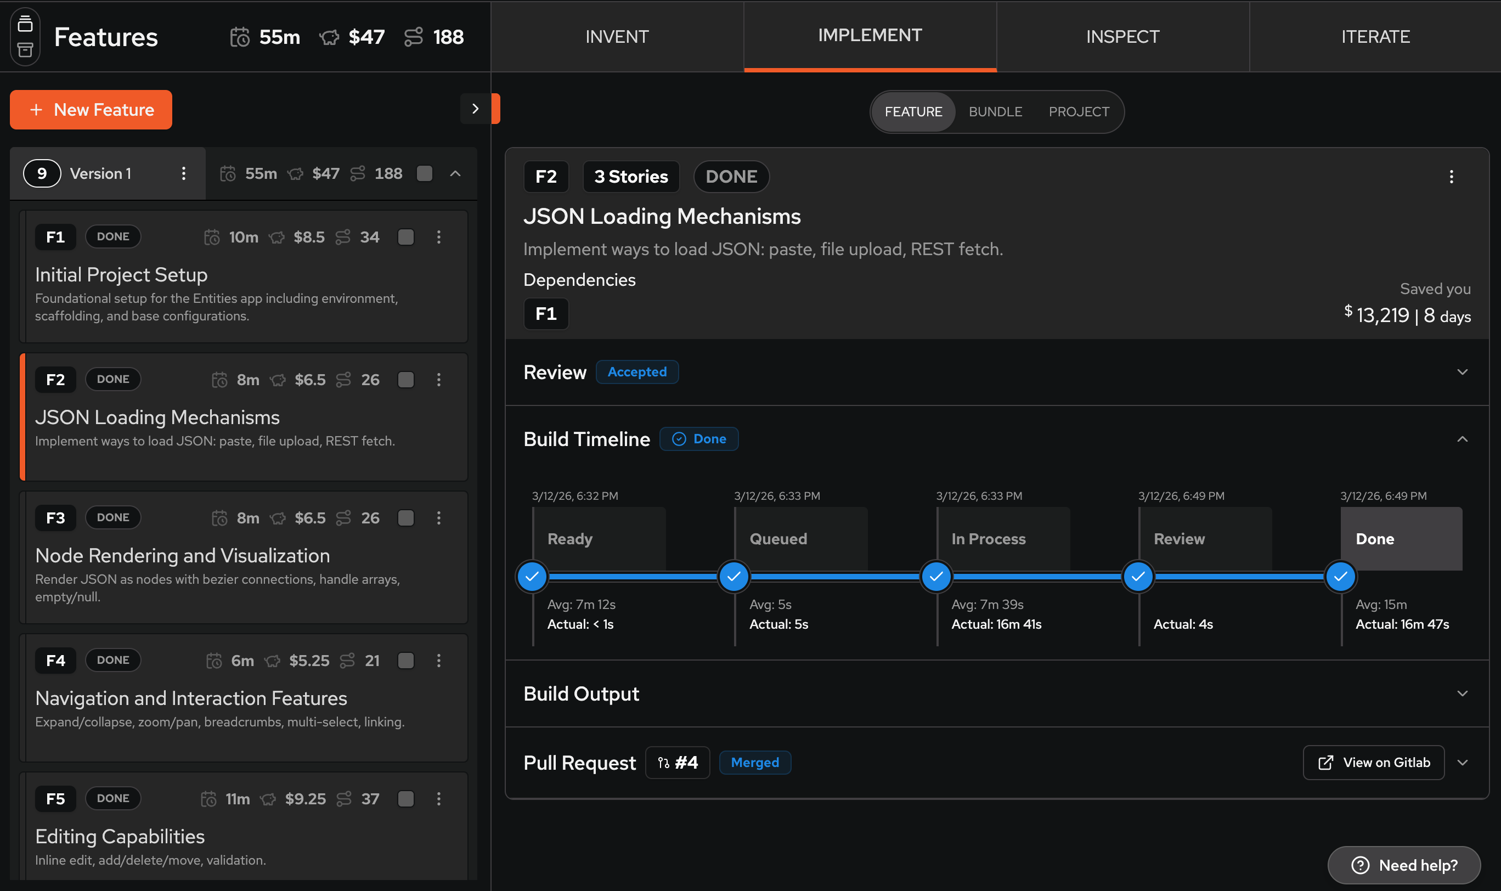Switch to the INSPECT tab

1122,36
